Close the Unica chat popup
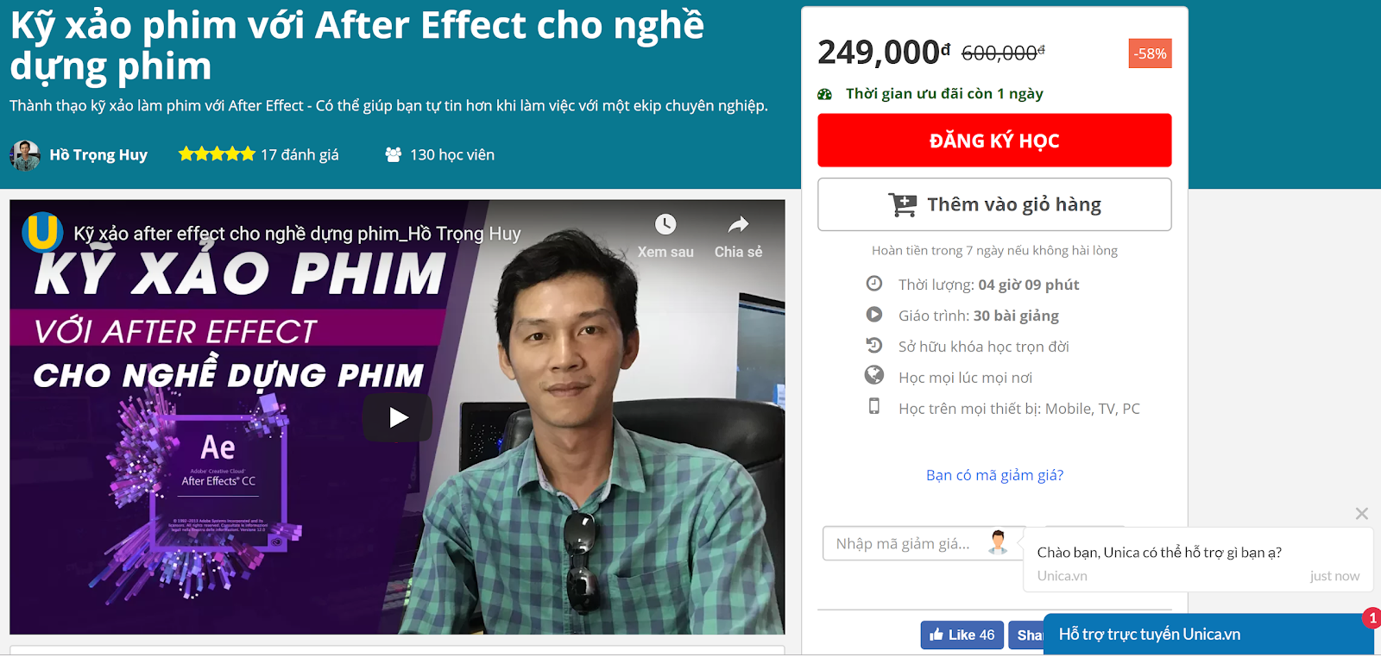This screenshot has height=657, width=1381. click(1362, 514)
